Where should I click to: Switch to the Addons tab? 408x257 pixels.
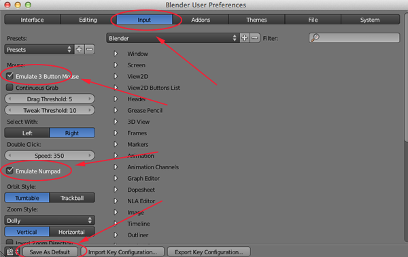[x=201, y=20]
